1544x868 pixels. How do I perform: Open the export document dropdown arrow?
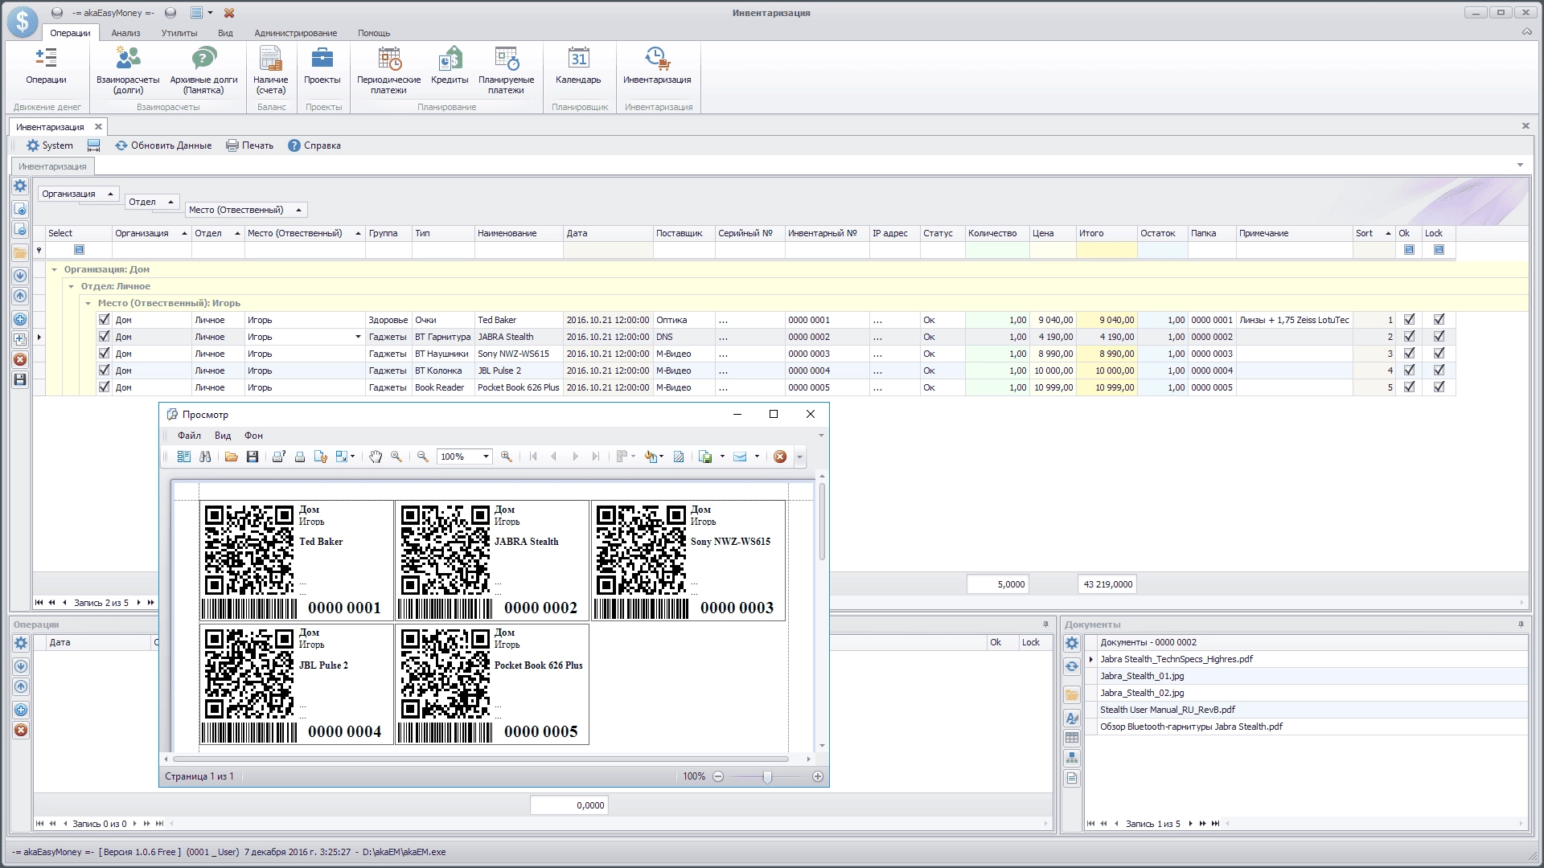tap(722, 457)
